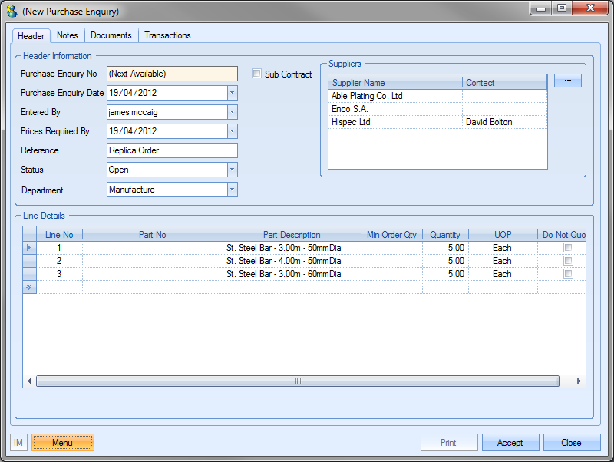Tick Do Not Quote for line 3
614x462 pixels.
click(x=568, y=274)
